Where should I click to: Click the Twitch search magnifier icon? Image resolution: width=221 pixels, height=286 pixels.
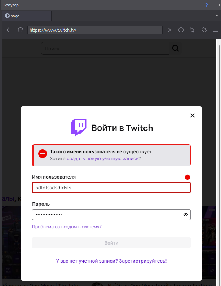point(176,48)
